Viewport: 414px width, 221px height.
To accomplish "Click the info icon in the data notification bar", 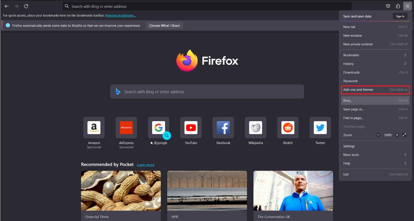I will [8, 26].
